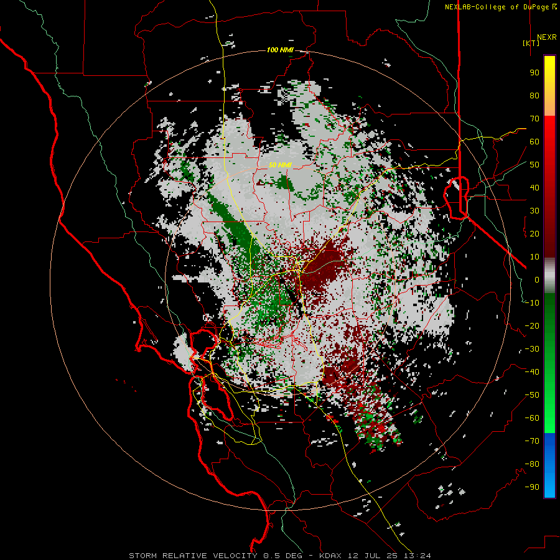Click the -30 knot scale label
The height and width of the screenshot is (560, 560).
pyautogui.click(x=532, y=349)
